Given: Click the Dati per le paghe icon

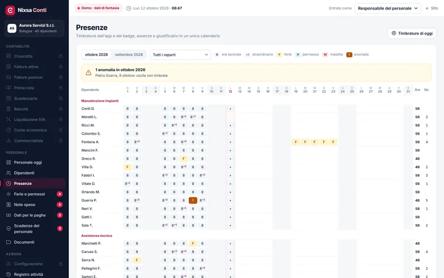Looking at the screenshot, I should [x=8, y=215].
